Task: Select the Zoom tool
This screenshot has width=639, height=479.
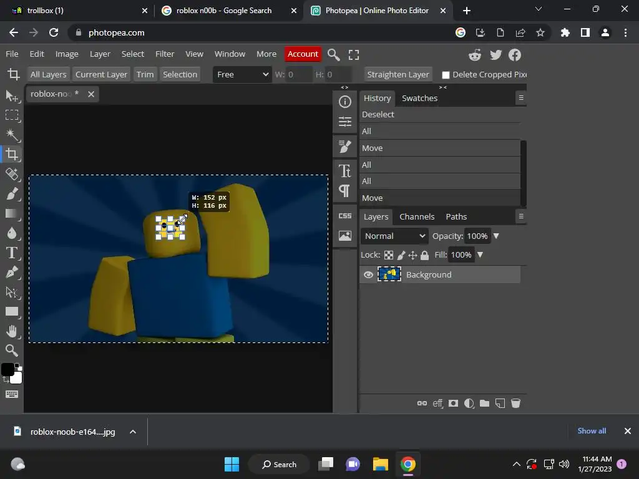Action: pyautogui.click(x=12, y=351)
